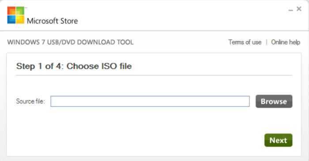Screen dimensions: 309x161
Task: Click the green square in the logo
Action: [20, 11]
